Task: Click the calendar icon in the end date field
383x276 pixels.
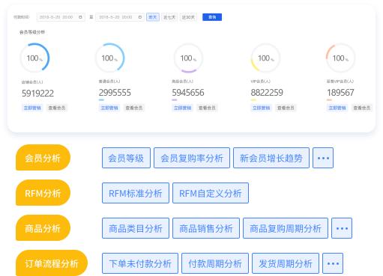Action: [x=140, y=17]
